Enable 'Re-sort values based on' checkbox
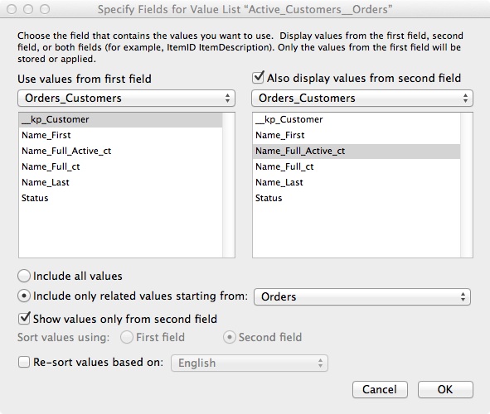The height and width of the screenshot is (414, 490). point(24,362)
